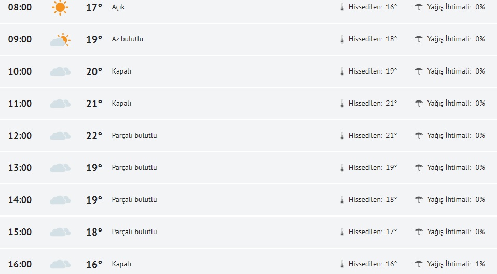The width and height of the screenshot is (497, 274).
Task: Click the sunny icon at 08:00
Action: click(x=60, y=7)
